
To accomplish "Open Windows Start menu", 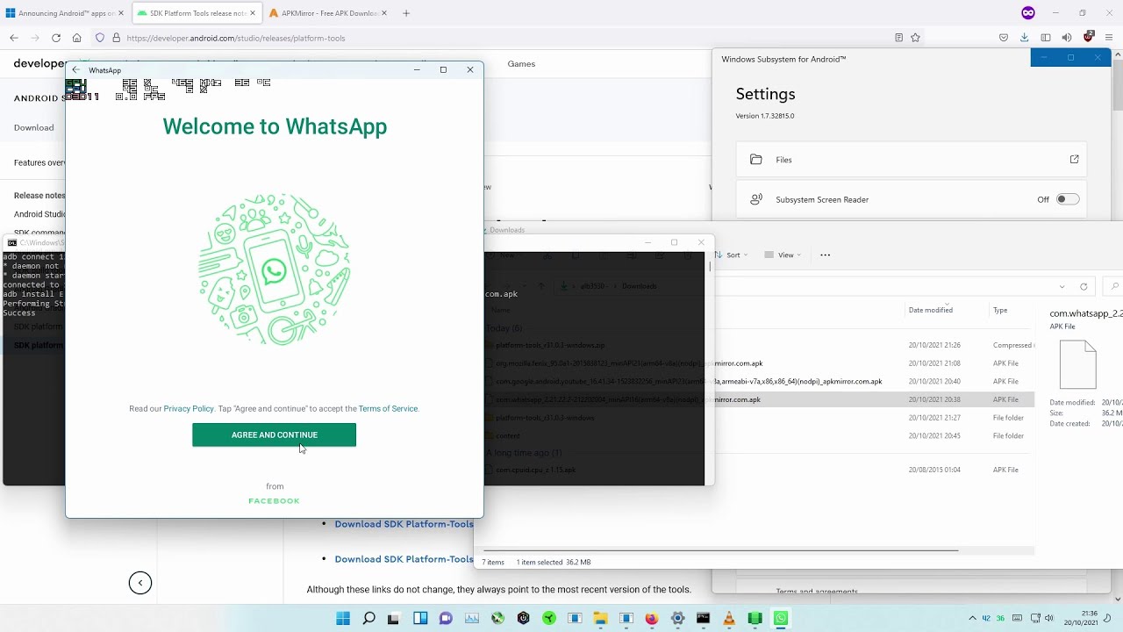I will tap(343, 618).
